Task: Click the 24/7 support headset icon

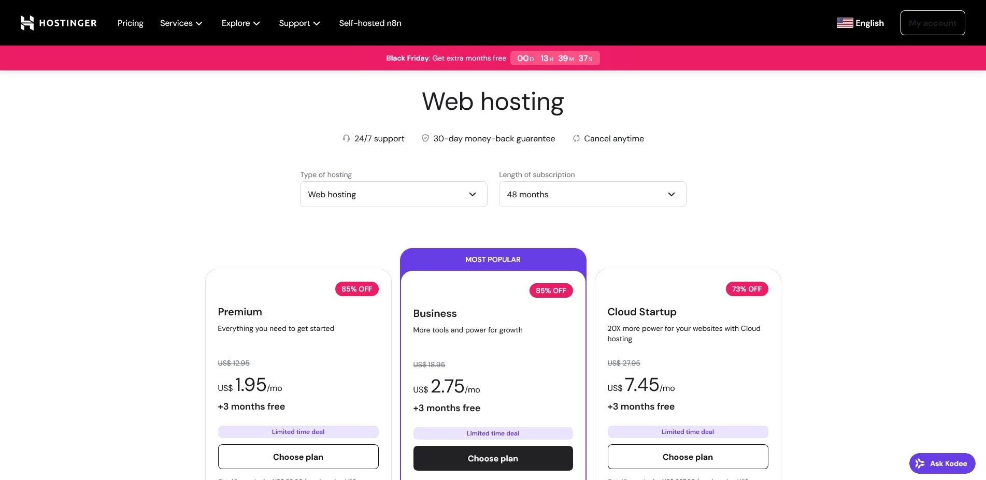Action: point(347,138)
